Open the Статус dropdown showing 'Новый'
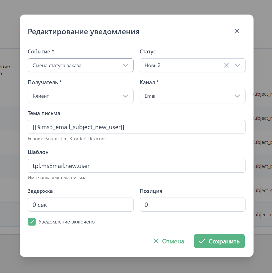 coord(179,65)
